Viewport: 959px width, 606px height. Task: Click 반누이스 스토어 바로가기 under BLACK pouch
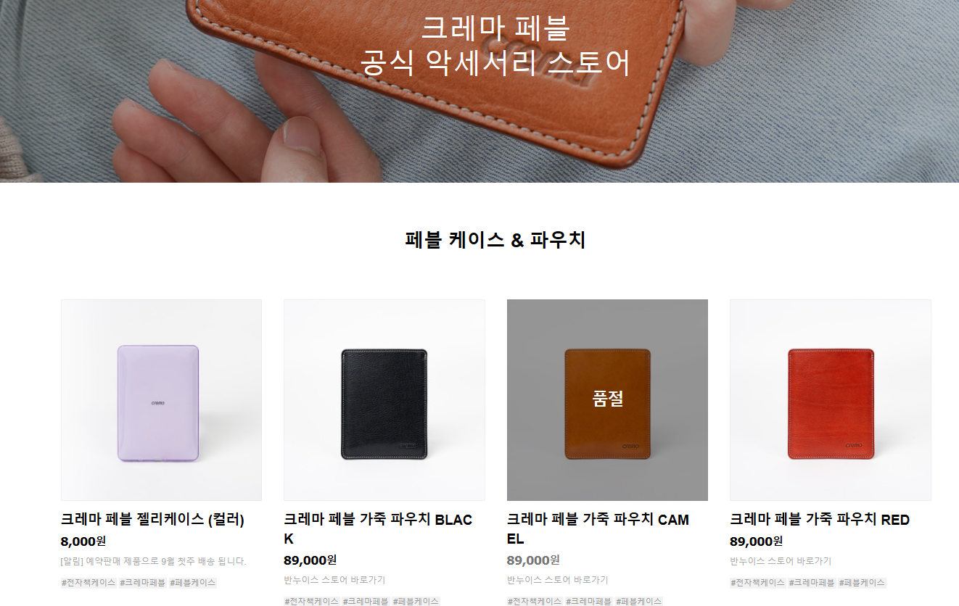334,580
